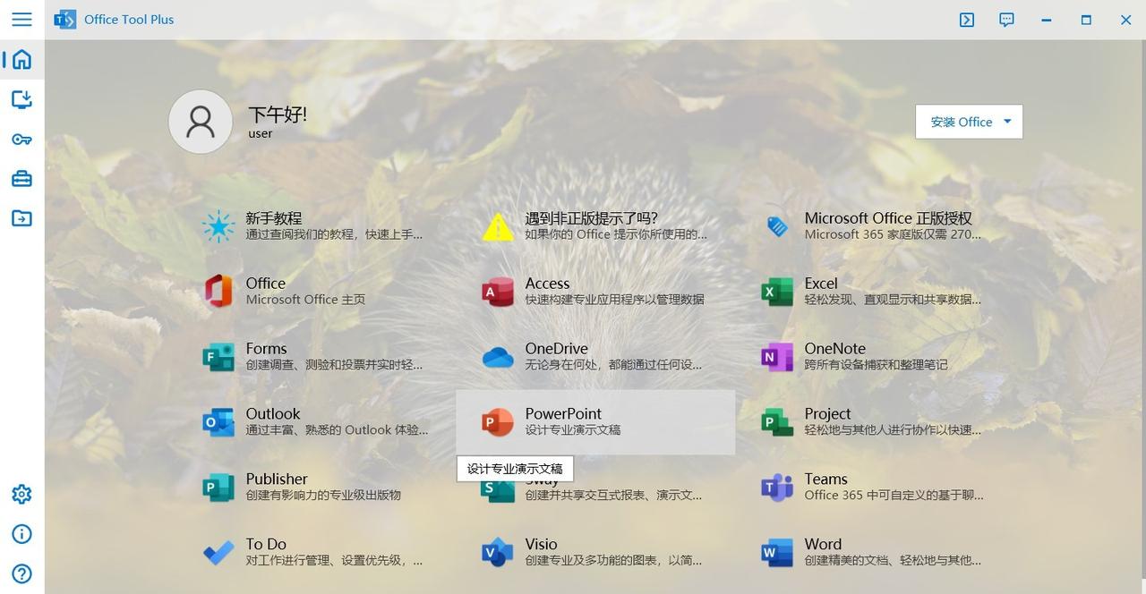This screenshot has width=1146, height=594.
Task: Open the Project title text
Action: 828,414
